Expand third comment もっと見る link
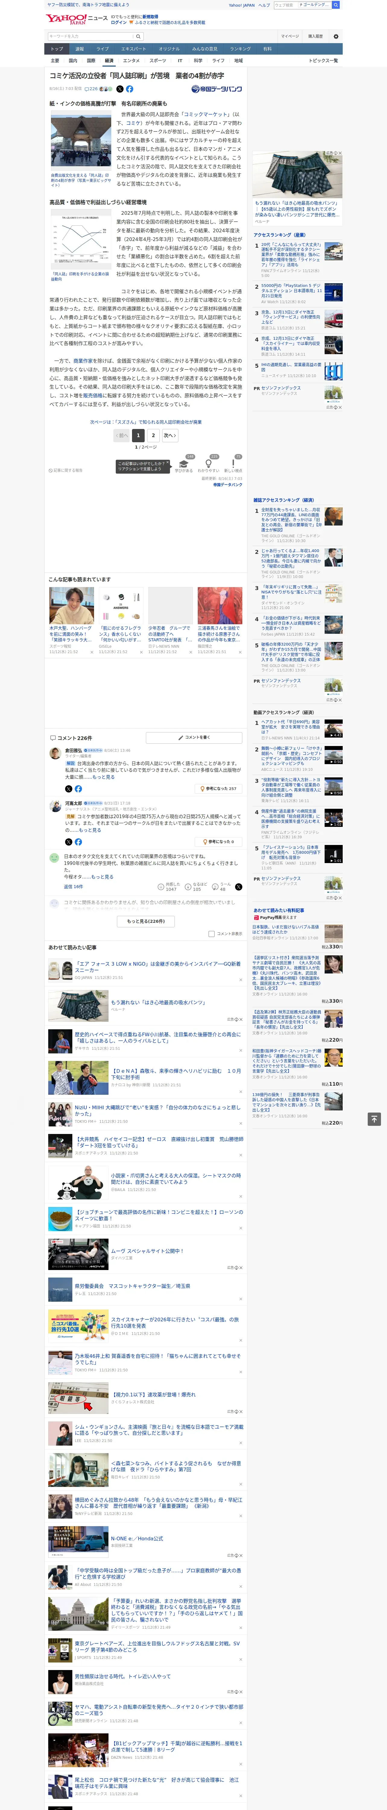Image resolution: width=387 pixels, height=1810 pixels. [102, 877]
